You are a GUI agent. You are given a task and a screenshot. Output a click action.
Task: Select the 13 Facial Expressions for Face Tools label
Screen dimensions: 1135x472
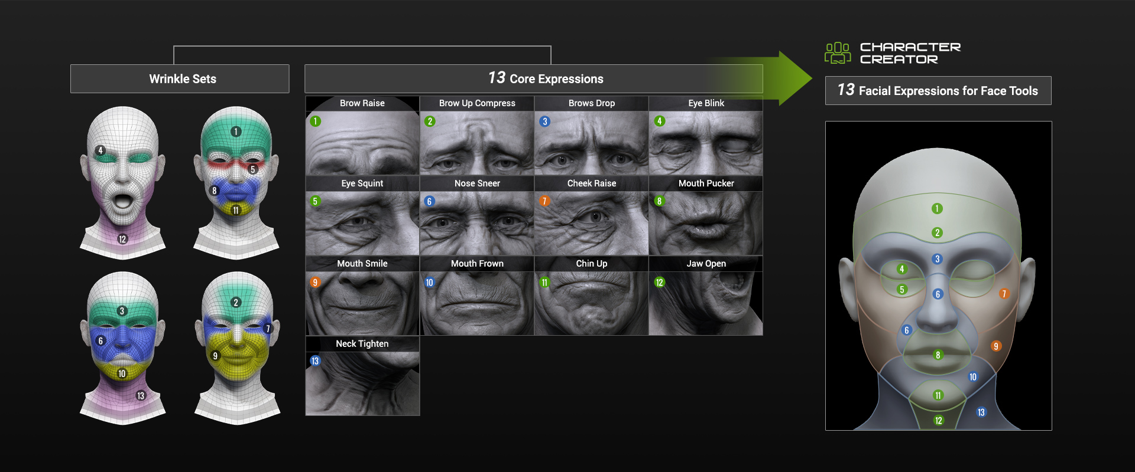pos(938,91)
